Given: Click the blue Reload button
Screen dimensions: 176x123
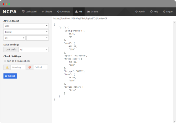Looking at the screenshot, I should 10,76.
